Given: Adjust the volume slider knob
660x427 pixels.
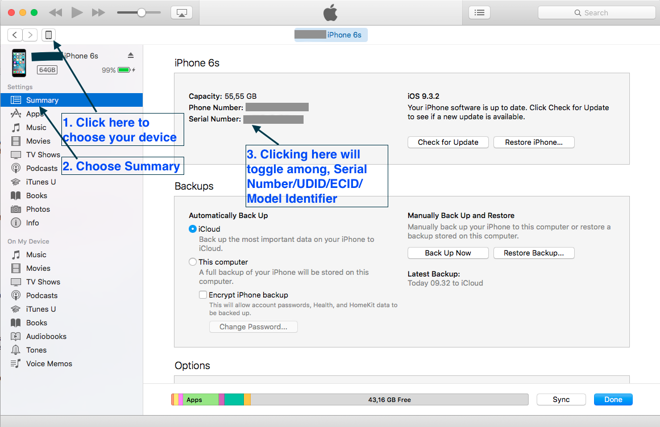Looking at the screenshot, I should [x=142, y=12].
